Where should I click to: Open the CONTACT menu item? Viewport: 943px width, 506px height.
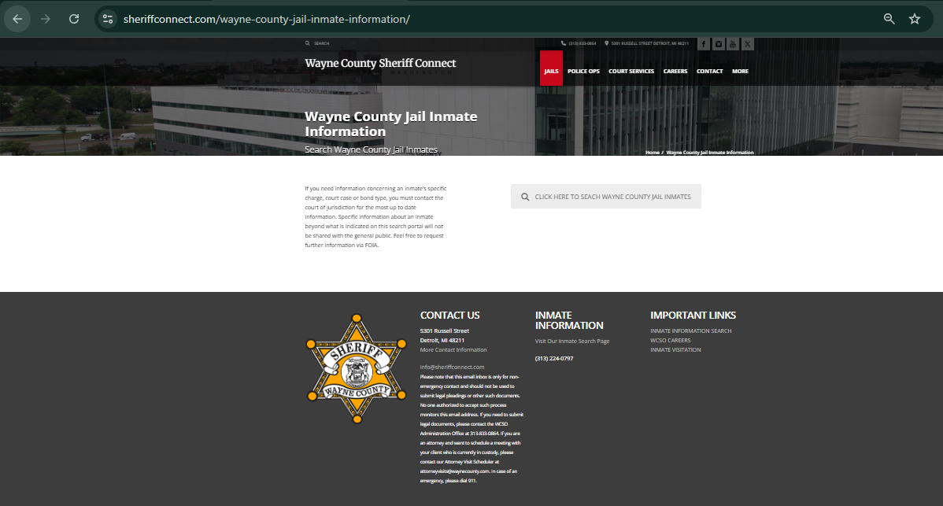click(x=710, y=71)
